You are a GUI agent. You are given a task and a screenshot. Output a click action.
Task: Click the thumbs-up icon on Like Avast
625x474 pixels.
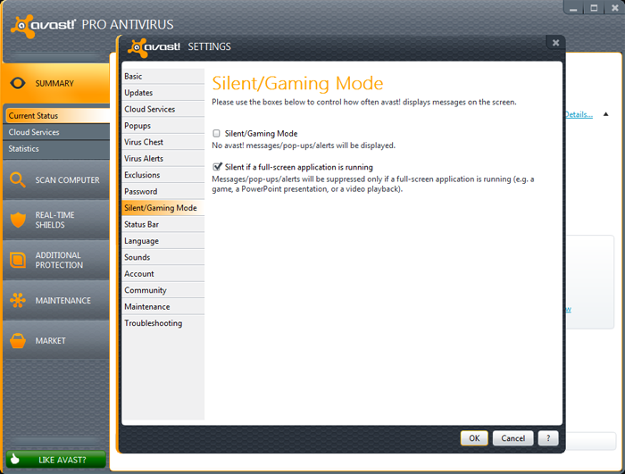pos(15,459)
